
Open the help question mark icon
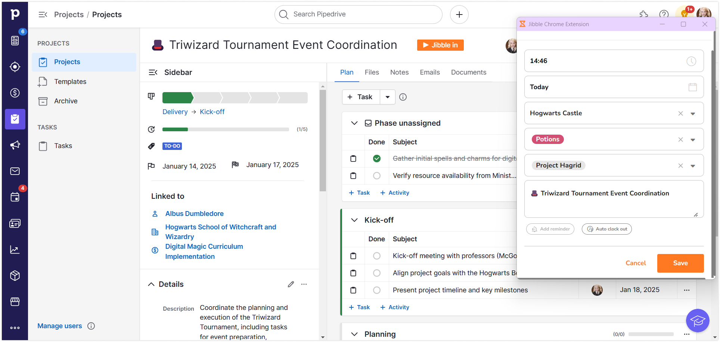coord(664,15)
